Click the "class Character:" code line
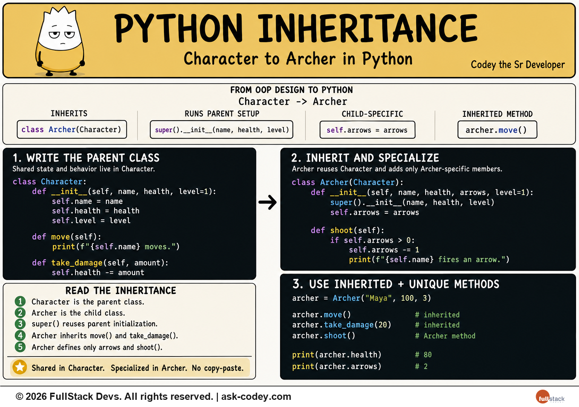Screen dimensions: 579x407 click(49, 182)
